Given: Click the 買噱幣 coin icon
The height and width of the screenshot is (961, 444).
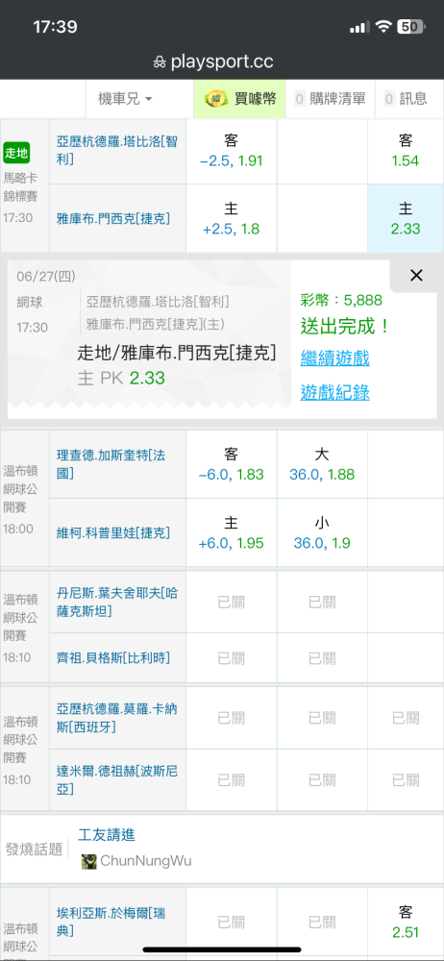Looking at the screenshot, I should [216, 99].
